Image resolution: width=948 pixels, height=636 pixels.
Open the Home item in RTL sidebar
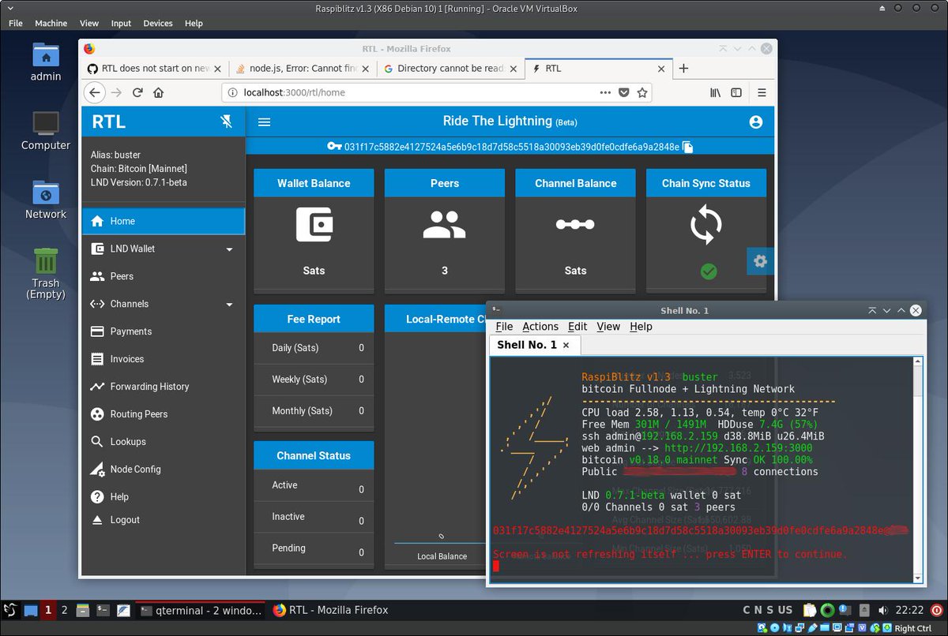164,221
